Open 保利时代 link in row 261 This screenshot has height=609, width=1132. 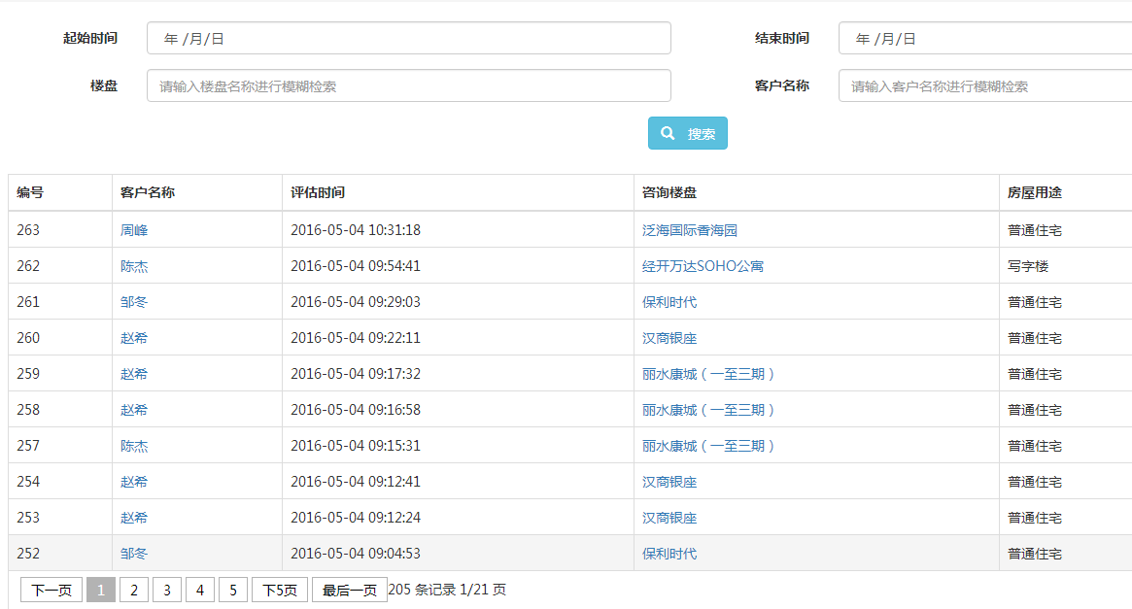point(669,302)
